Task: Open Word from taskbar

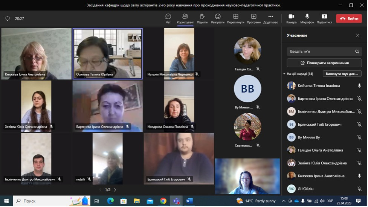Action: [189, 201]
